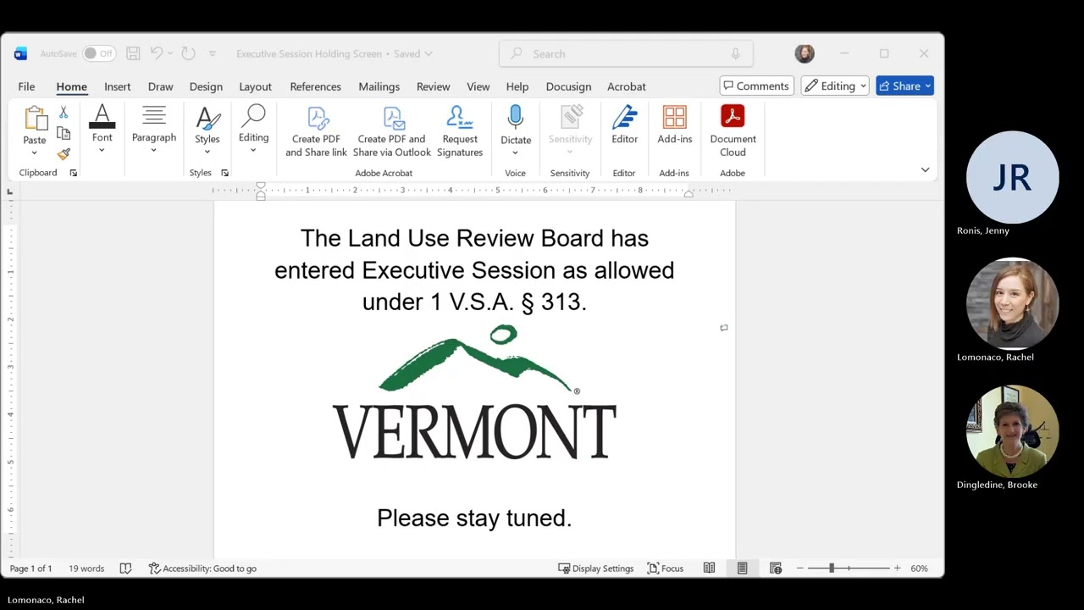The height and width of the screenshot is (610, 1084).
Task: Expand the Paste options arrow
Action: coord(35,152)
